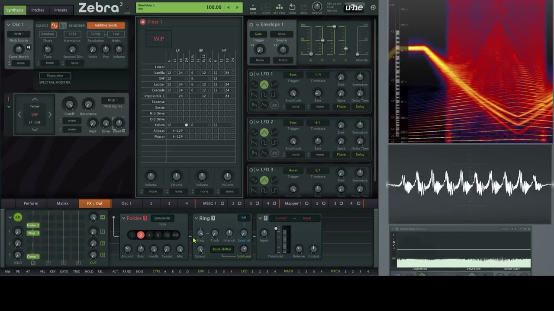Click the Expansion button under Spectral Modifier
The image size is (554, 311).
pos(55,76)
